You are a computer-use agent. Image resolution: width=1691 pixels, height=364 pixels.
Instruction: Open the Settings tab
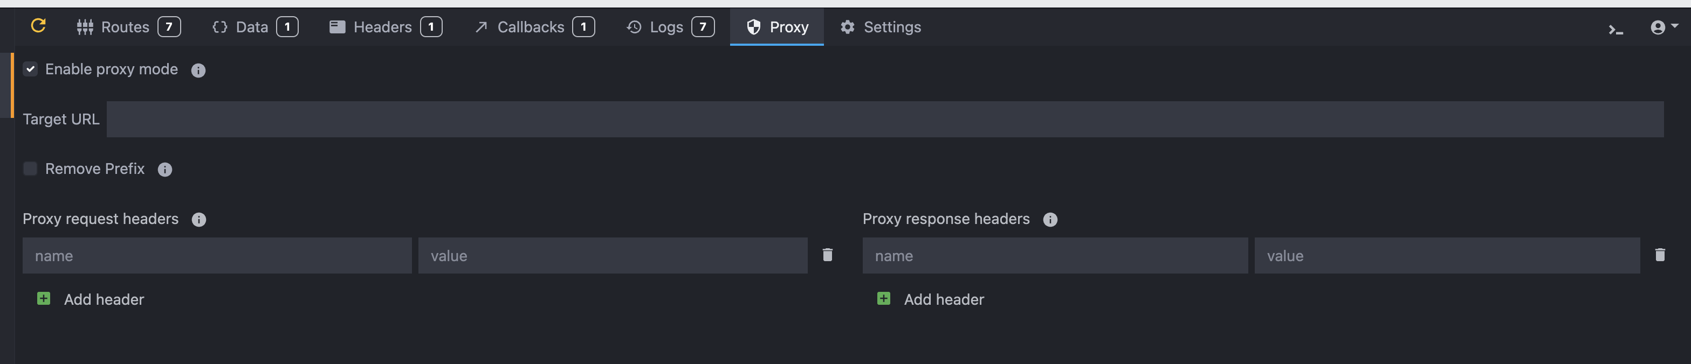(881, 27)
